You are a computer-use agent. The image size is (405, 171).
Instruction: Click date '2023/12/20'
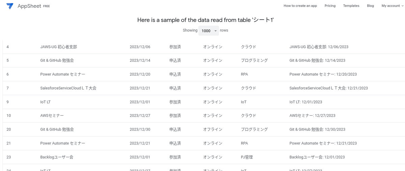(140, 74)
